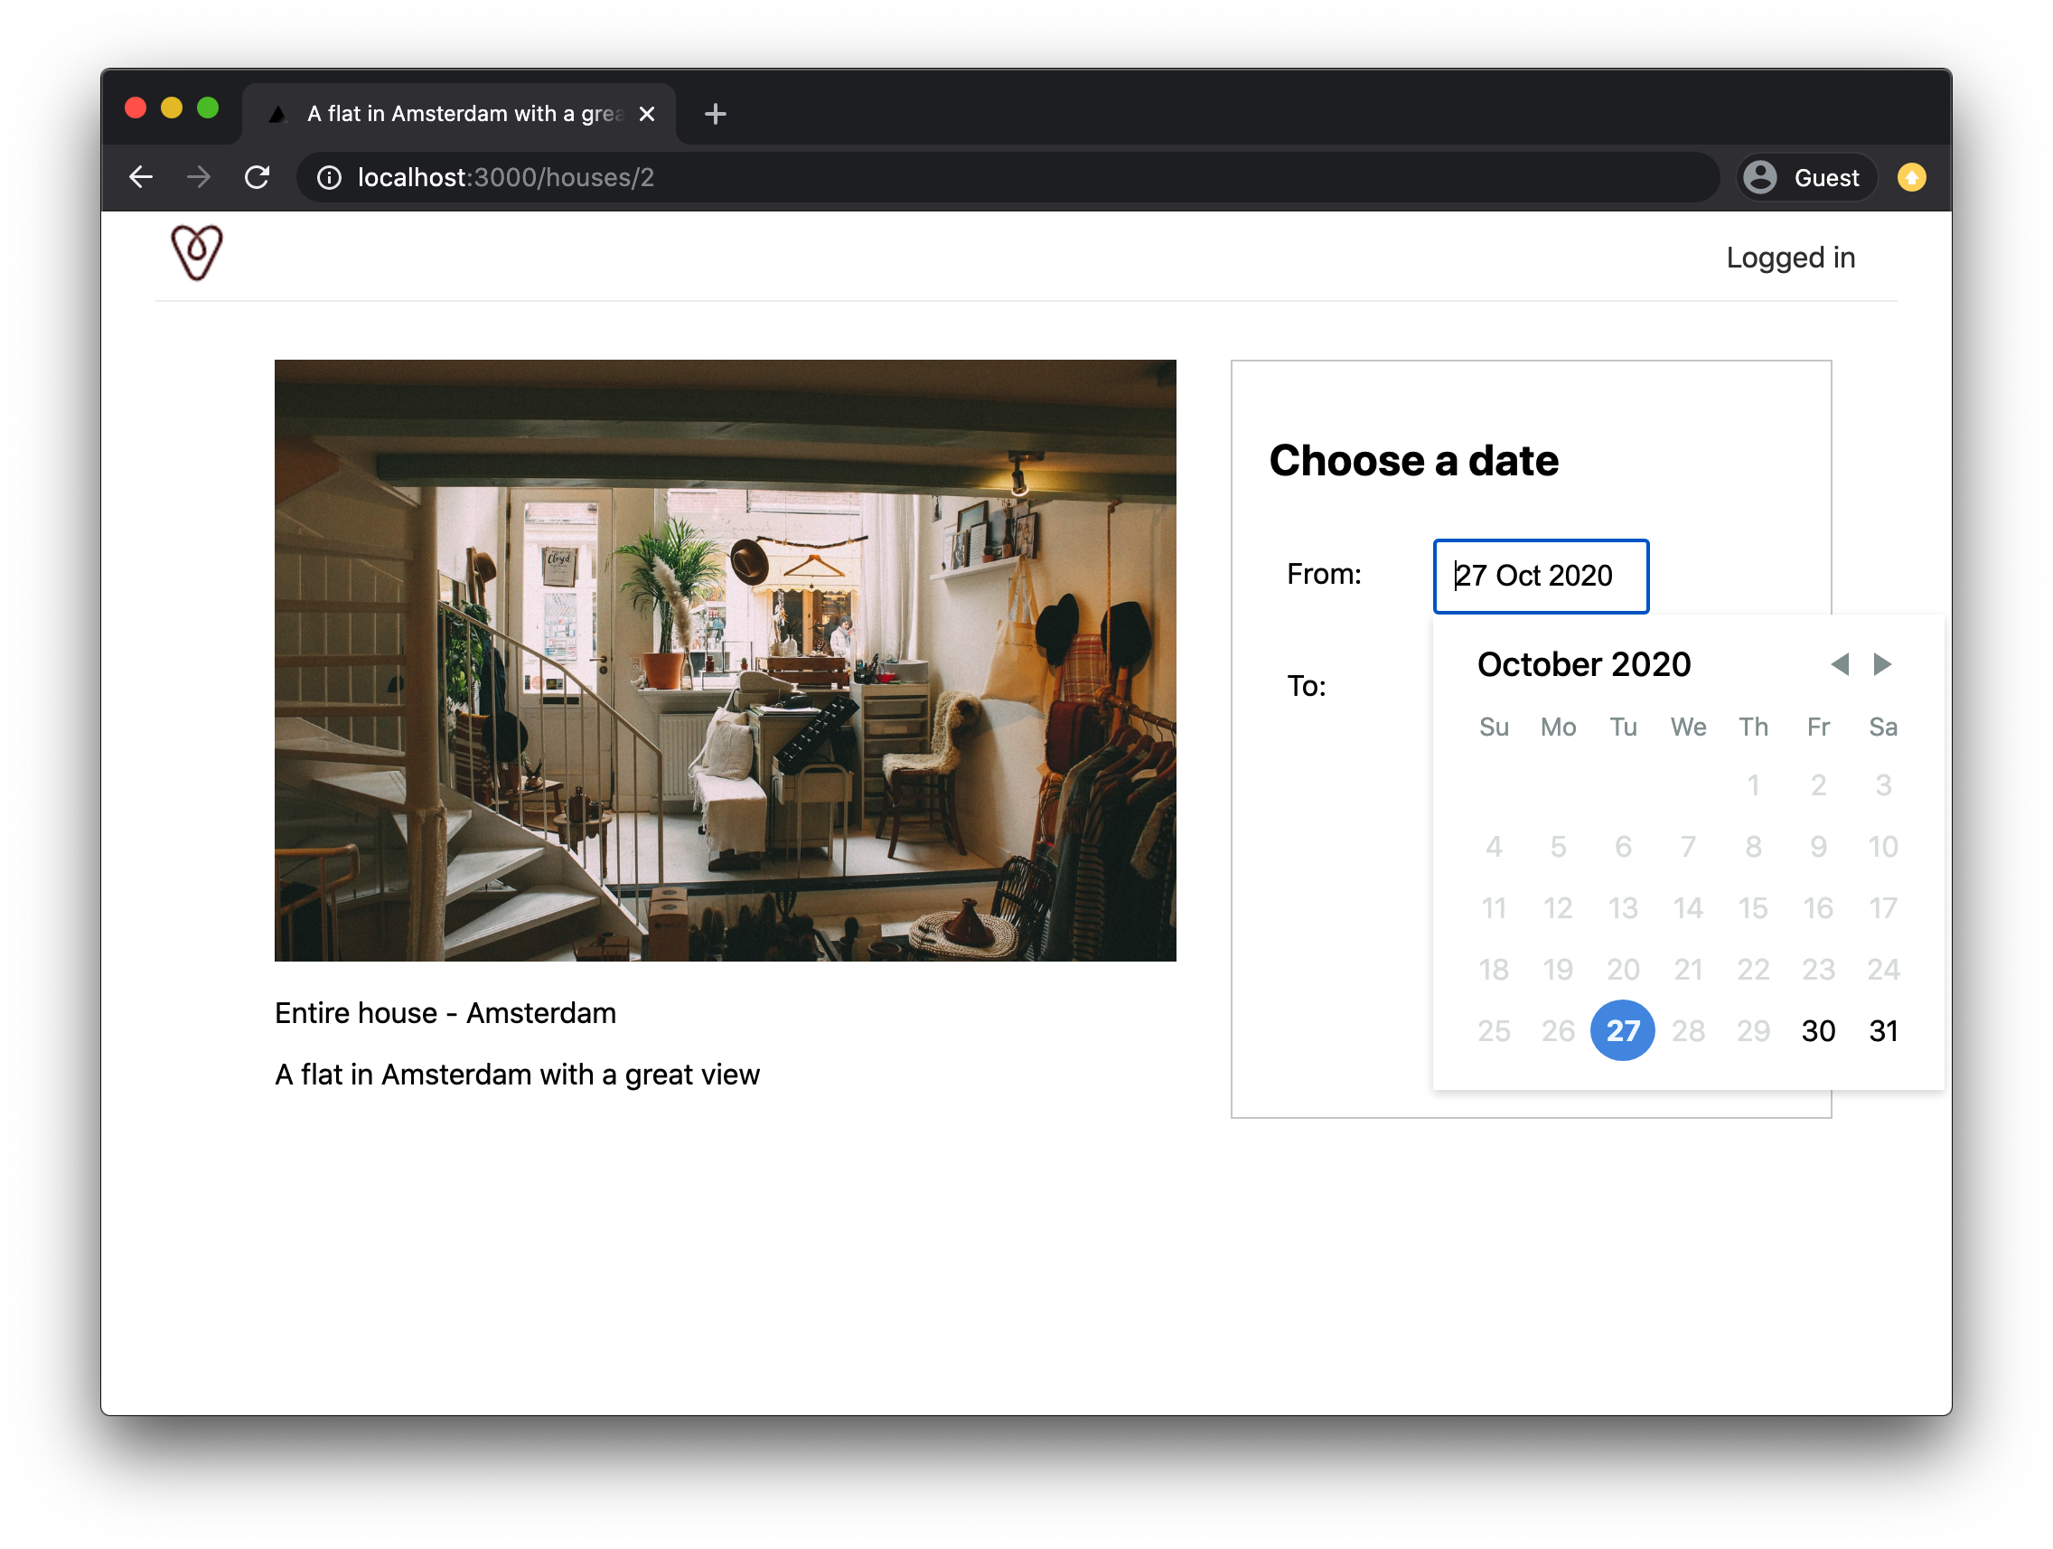Click the Amsterdam flat photo
Image resolution: width=2053 pixels, height=1549 pixels.
725,660
